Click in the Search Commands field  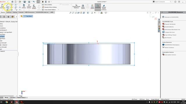pos(162,2)
